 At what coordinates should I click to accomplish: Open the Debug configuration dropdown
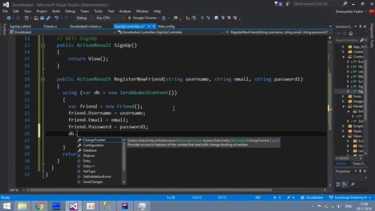(84, 18)
